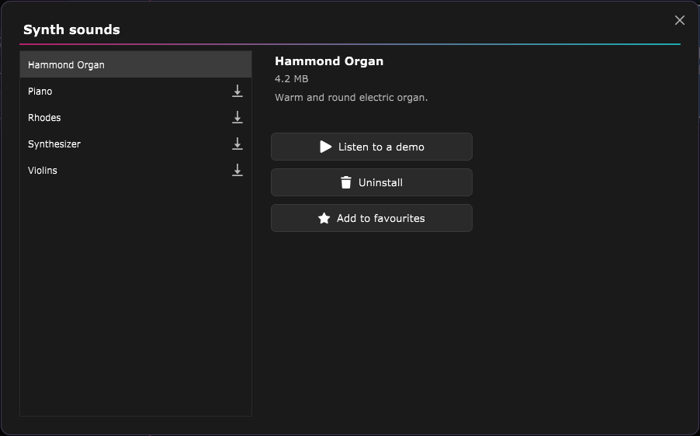Viewport: 700px width, 436px height.
Task: Select the Rhodes list row
Action: 136,117
